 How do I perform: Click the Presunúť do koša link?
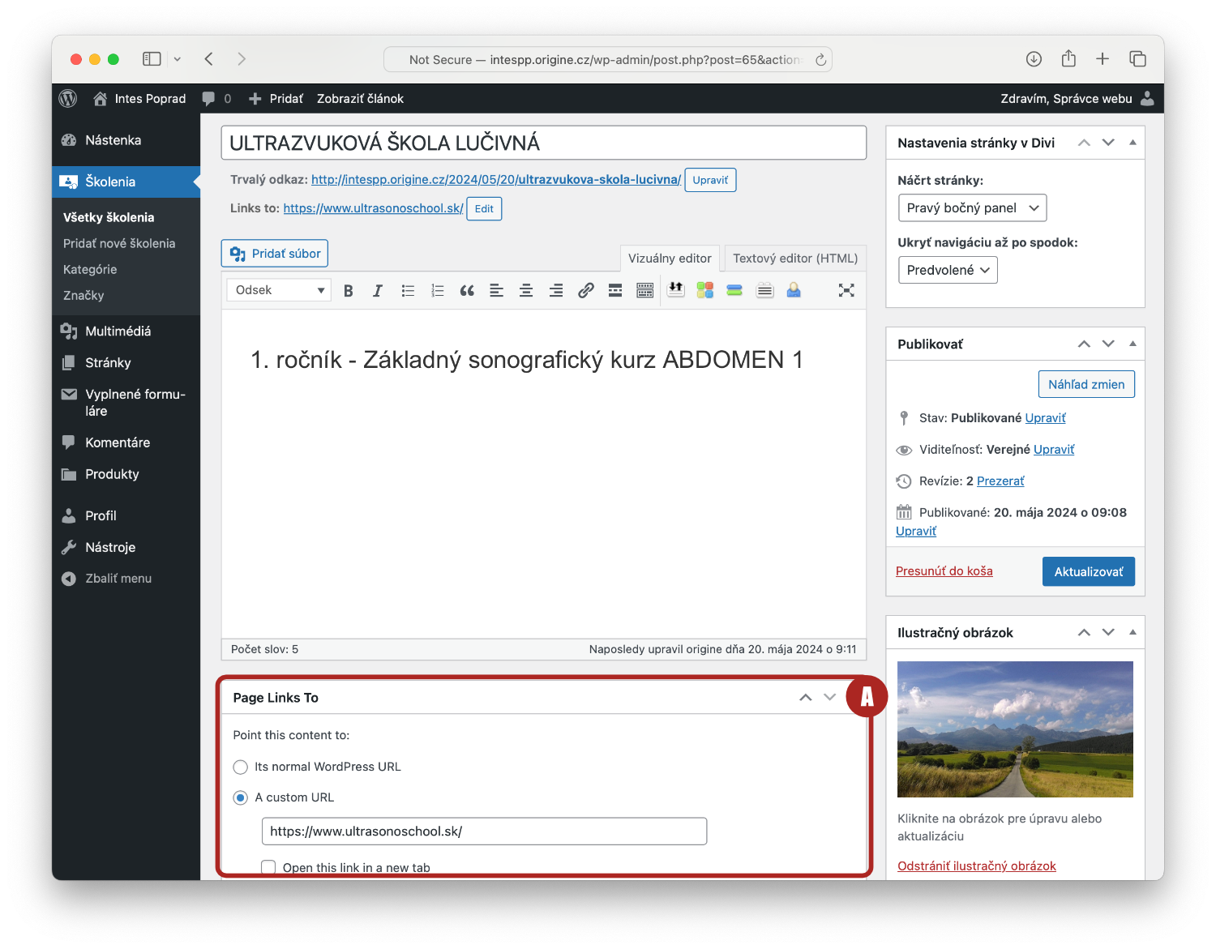point(944,571)
